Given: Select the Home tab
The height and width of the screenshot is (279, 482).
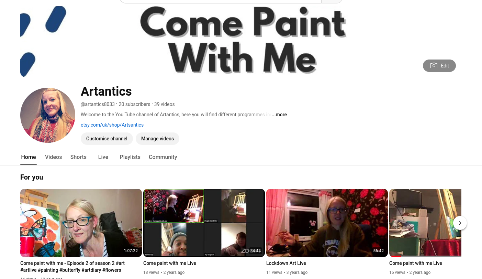Looking at the screenshot, I should 29,157.
